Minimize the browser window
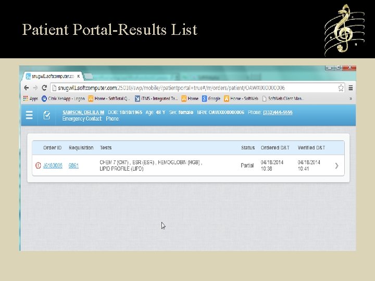 [330, 68]
